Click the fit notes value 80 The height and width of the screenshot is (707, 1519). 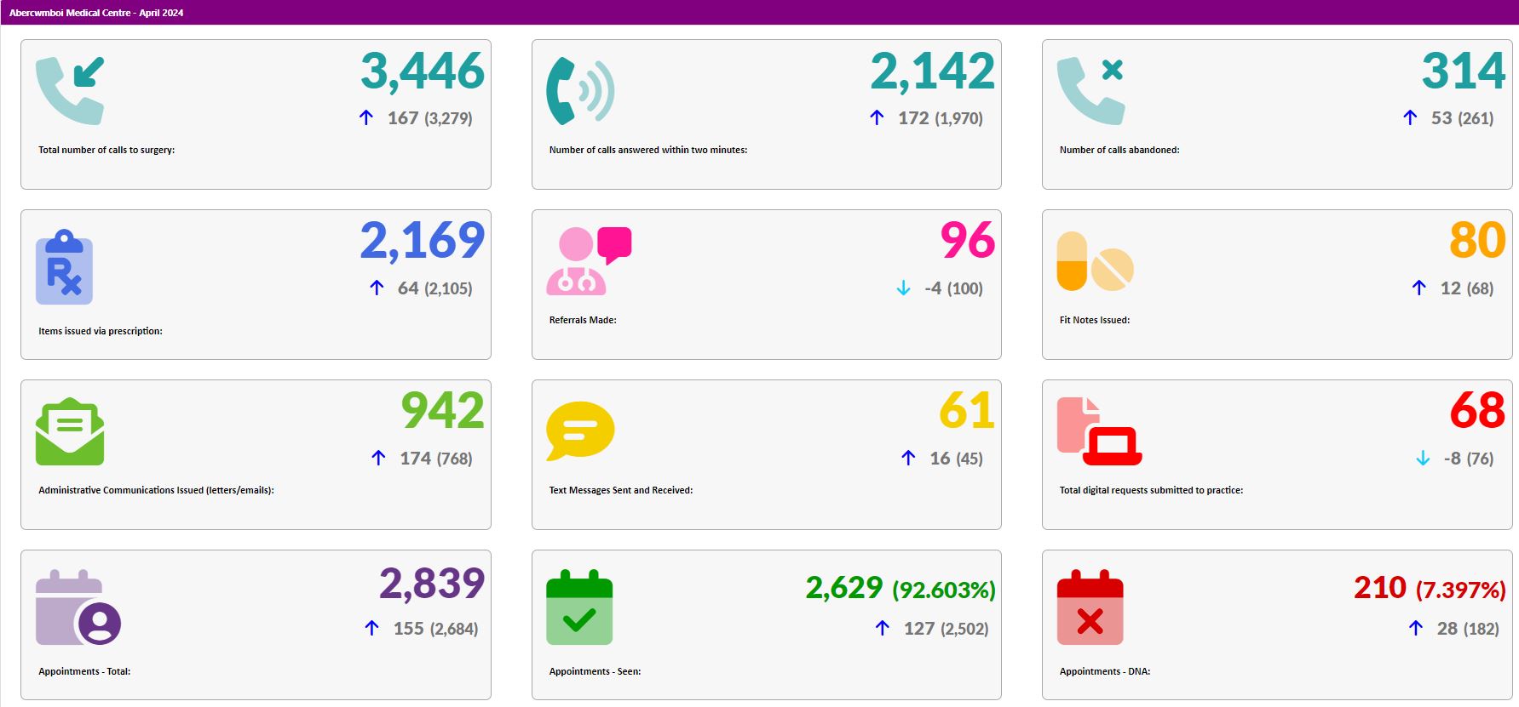[x=1478, y=241]
